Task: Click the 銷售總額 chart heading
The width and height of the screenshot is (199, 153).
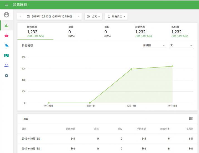Action: 27,46
